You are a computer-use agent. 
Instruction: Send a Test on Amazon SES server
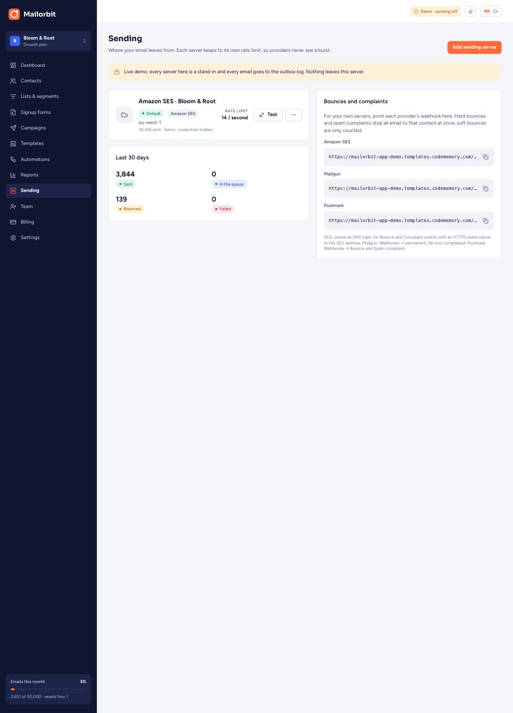pyautogui.click(x=268, y=114)
